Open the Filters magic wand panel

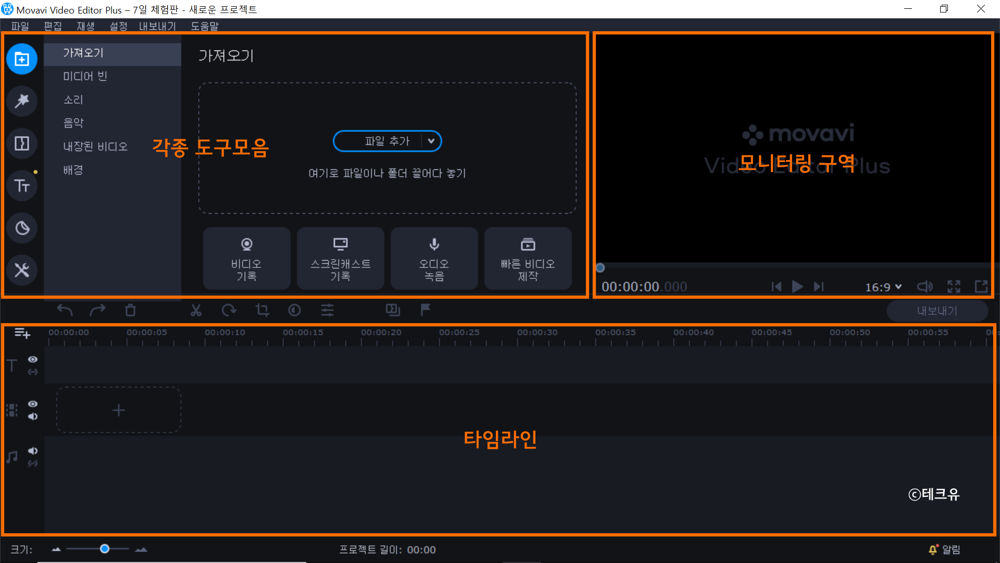(22, 101)
